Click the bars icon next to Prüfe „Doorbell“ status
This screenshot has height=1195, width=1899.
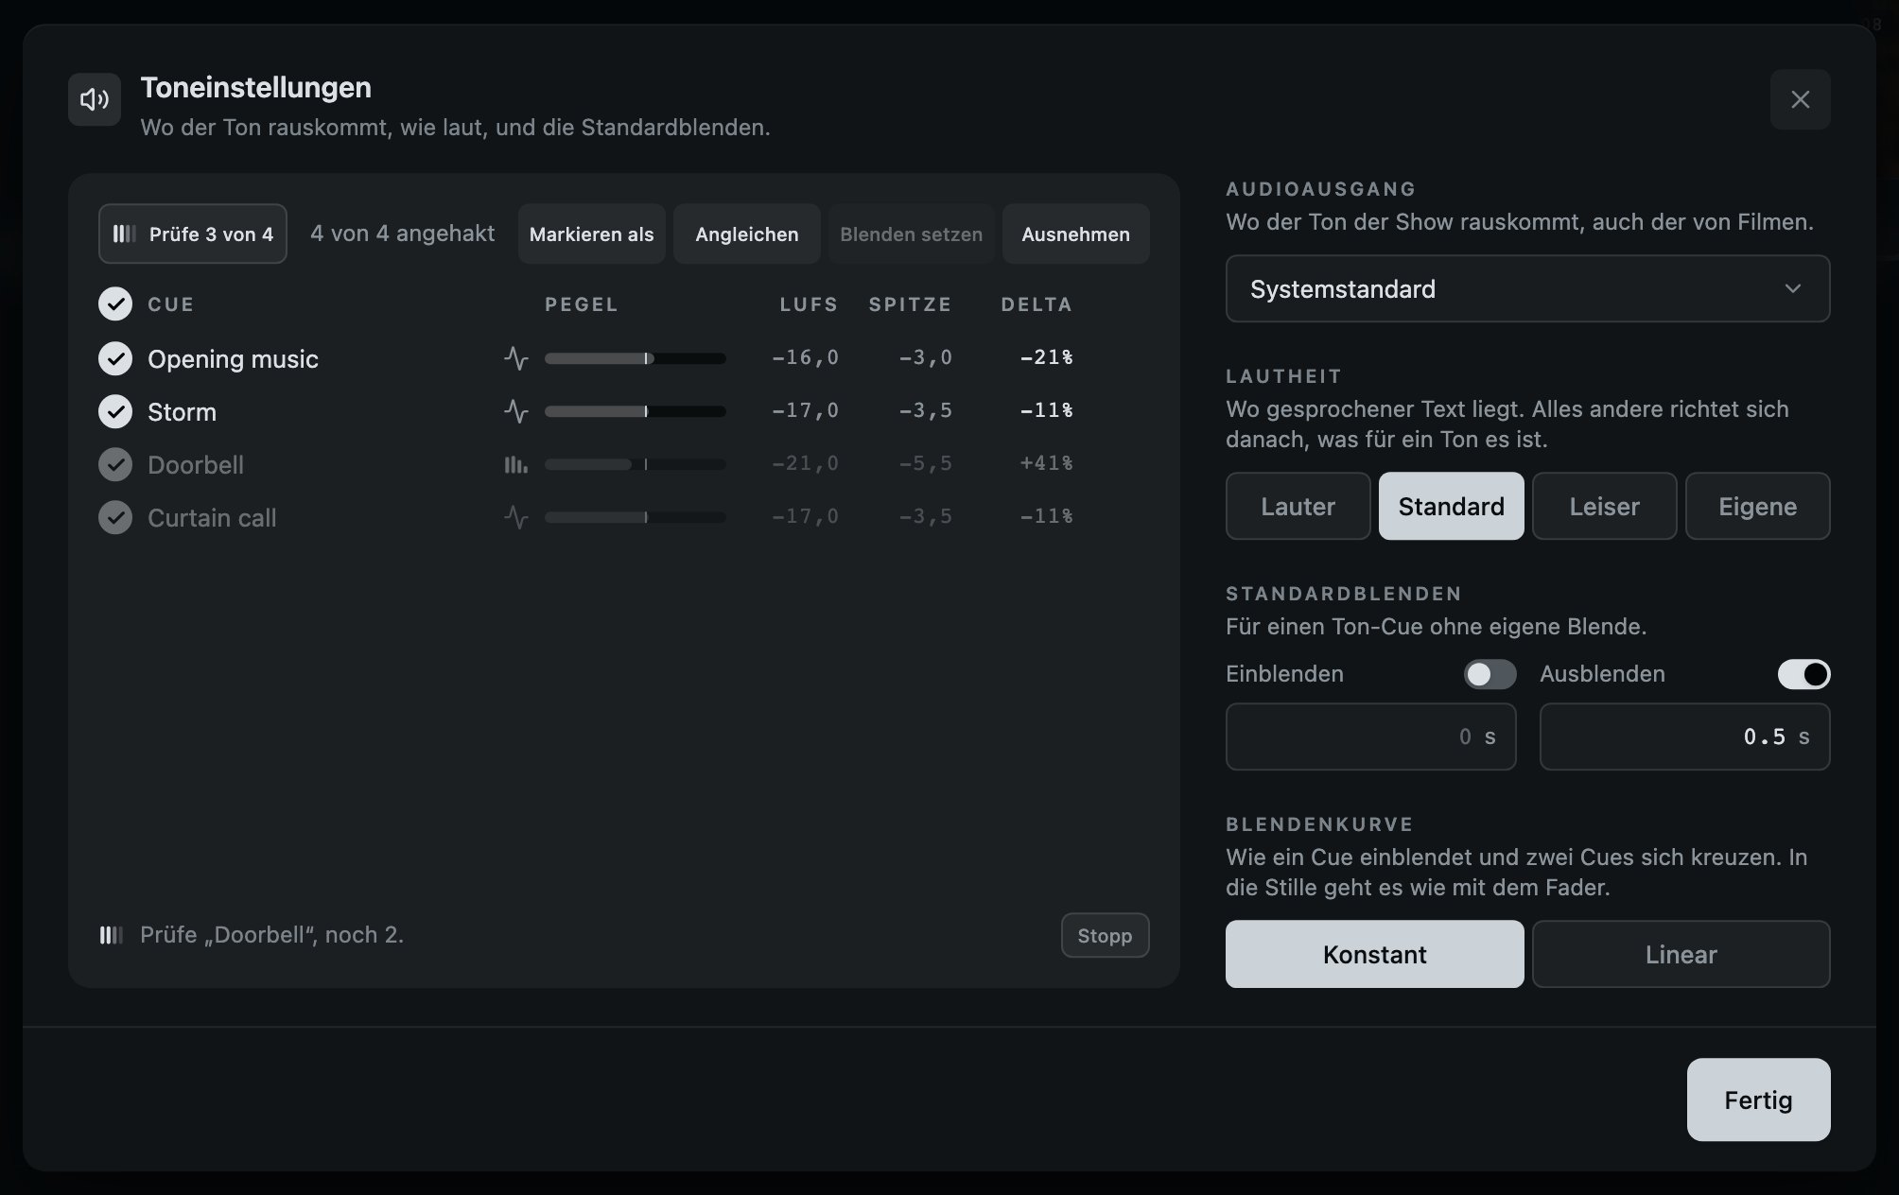(112, 935)
